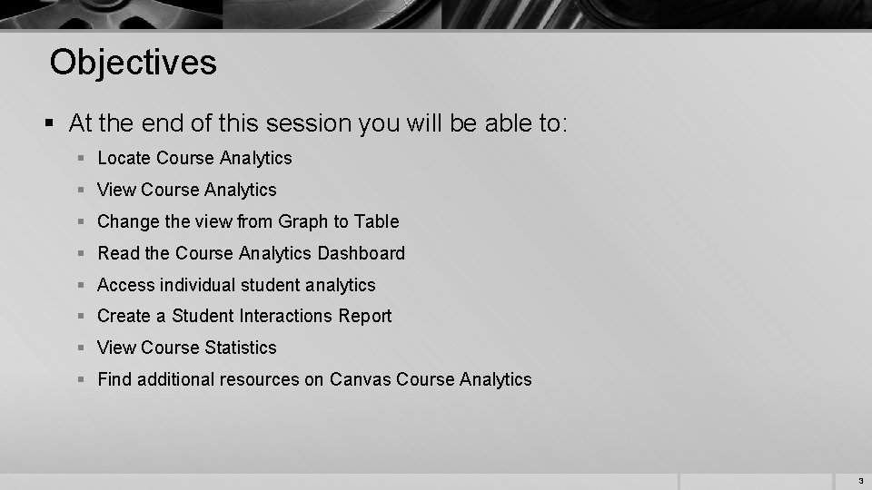Image resolution: width=872 pixels, height=490 pixels.
Task: Select the Locate Course Analytics text
Action: pyautogui.click(x=194, y=158)
